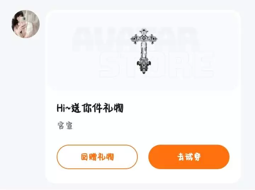Image resolution: width=255 pixels, height=190 pixels.
Task: Tap the gothic cross gift item
Action: 144,51
